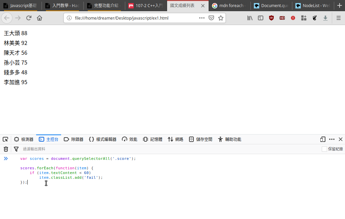345x219 pixels.
Task: Switch to the 檢測器 inspector tab
Action: tap(24, 139)
